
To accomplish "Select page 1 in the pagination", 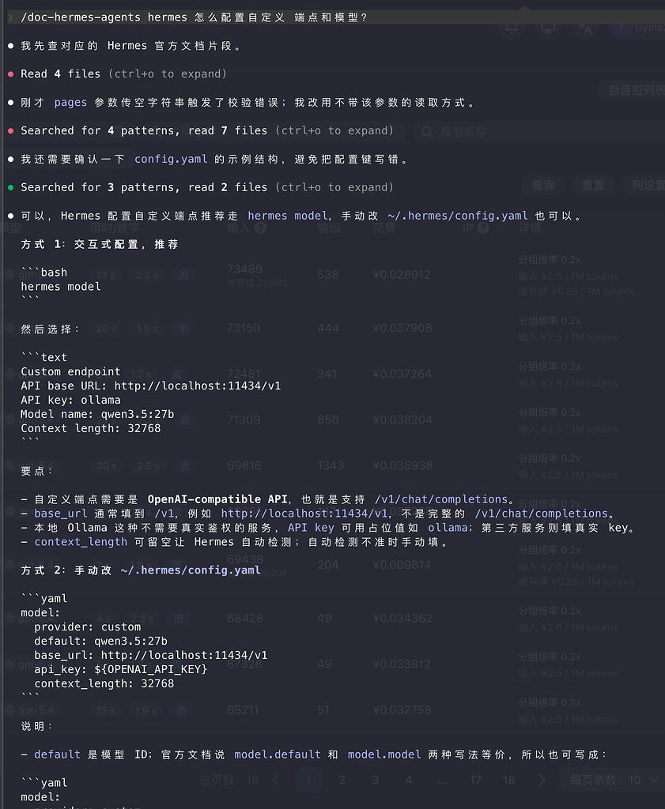I will pyautogui.click(x=308, y=780).
